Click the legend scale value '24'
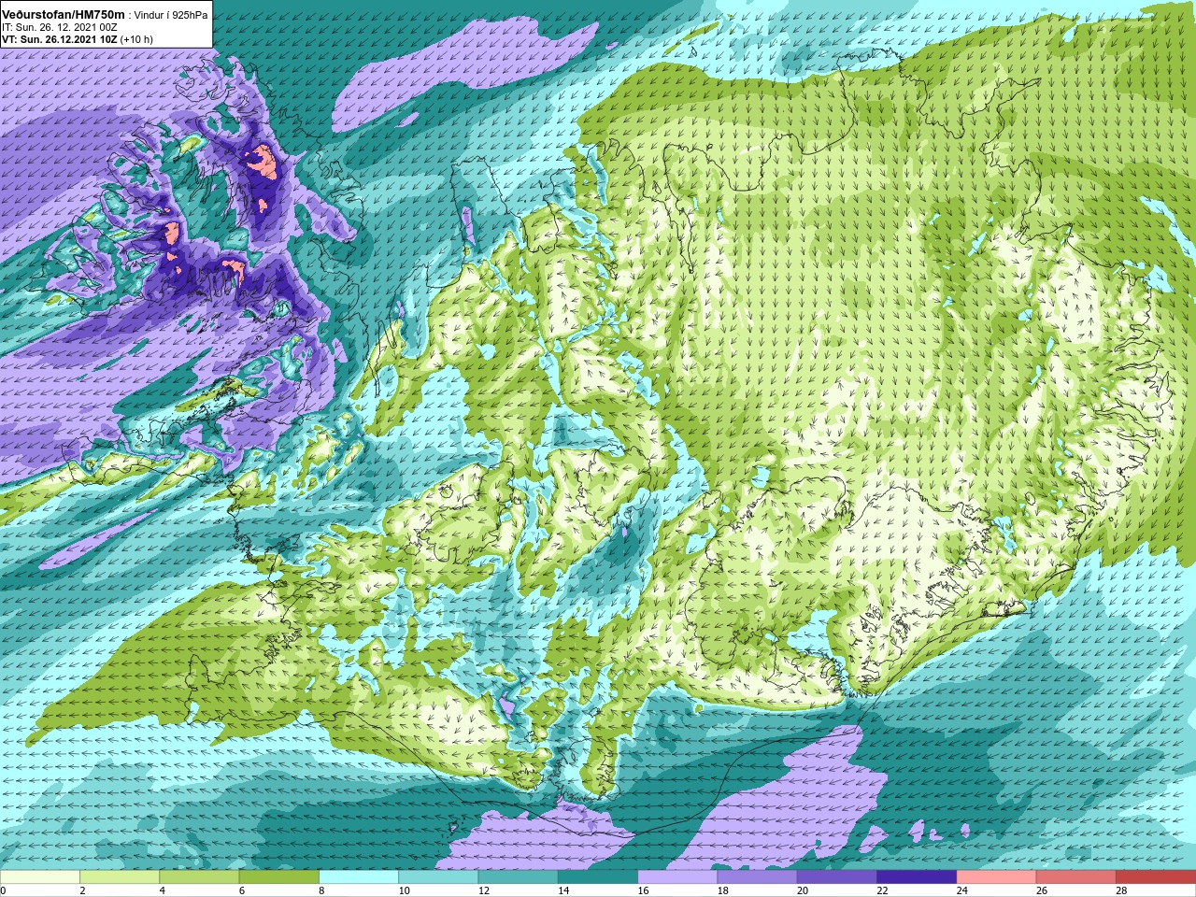 click(962, 890)
